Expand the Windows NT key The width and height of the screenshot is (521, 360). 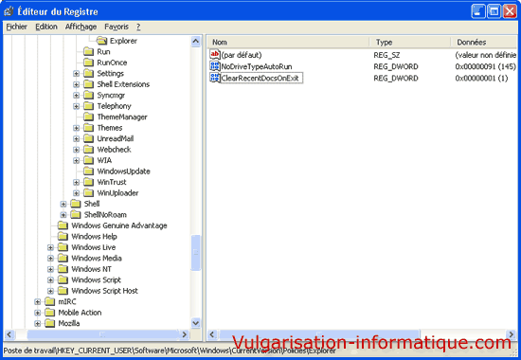click(50, 269)
